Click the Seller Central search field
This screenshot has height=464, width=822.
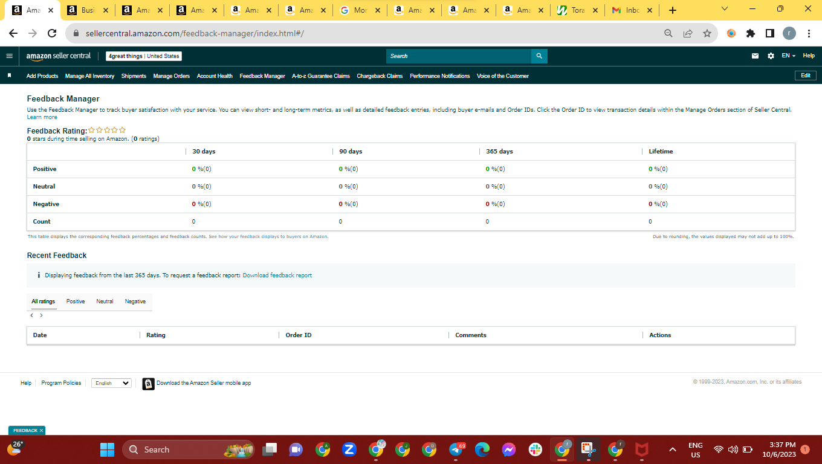tap(459, 56)
